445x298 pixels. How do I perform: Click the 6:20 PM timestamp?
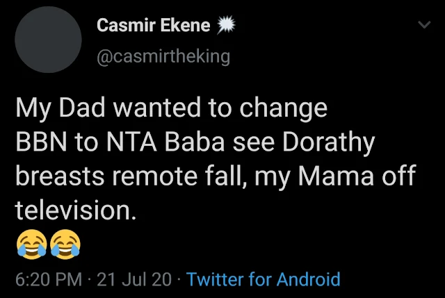tap(49, 279)
